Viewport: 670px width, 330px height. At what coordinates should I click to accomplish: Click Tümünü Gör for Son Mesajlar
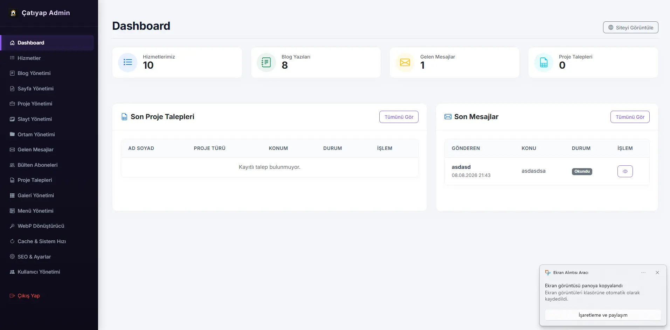pos(630,117)
